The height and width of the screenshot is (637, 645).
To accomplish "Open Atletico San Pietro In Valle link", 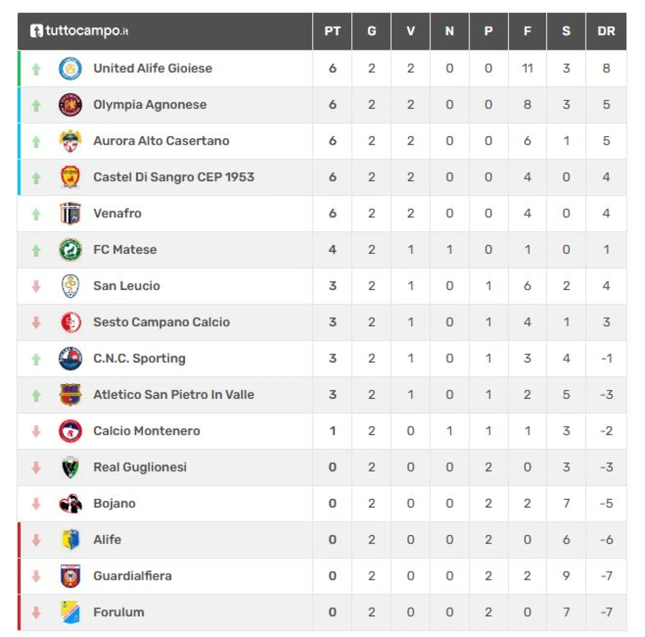I will pyautogui.click(x=173, y=395).
